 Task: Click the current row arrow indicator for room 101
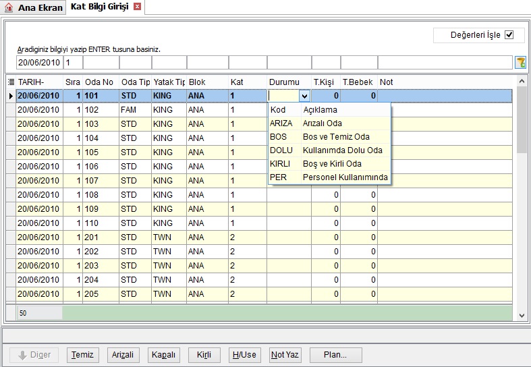(11, 96)
